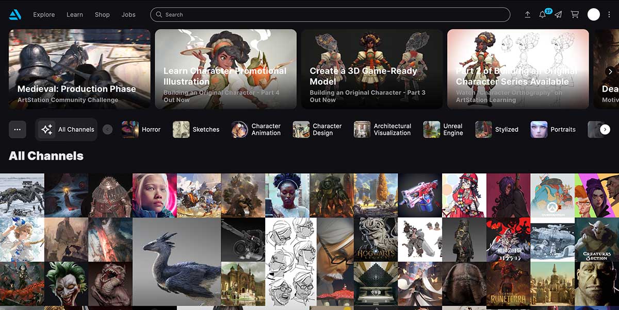Click the Horror channel icon
The width and height of the screenshot is (619, 310).
(x=130, y=129)
